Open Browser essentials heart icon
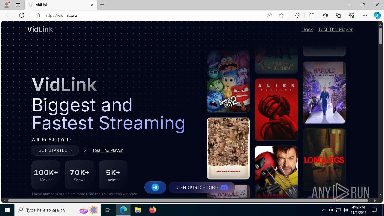The width and height of the screenshot is (384, 216). click(352, 15)
